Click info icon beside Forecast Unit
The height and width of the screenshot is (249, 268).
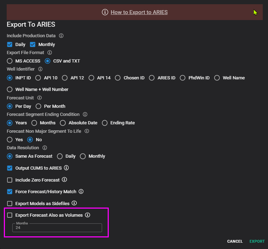[x=39, y=98]
